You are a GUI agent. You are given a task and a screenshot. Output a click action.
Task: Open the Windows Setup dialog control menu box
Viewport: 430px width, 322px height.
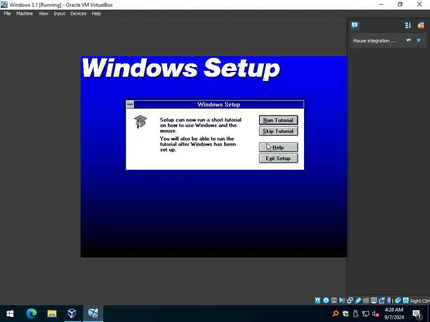130,104
